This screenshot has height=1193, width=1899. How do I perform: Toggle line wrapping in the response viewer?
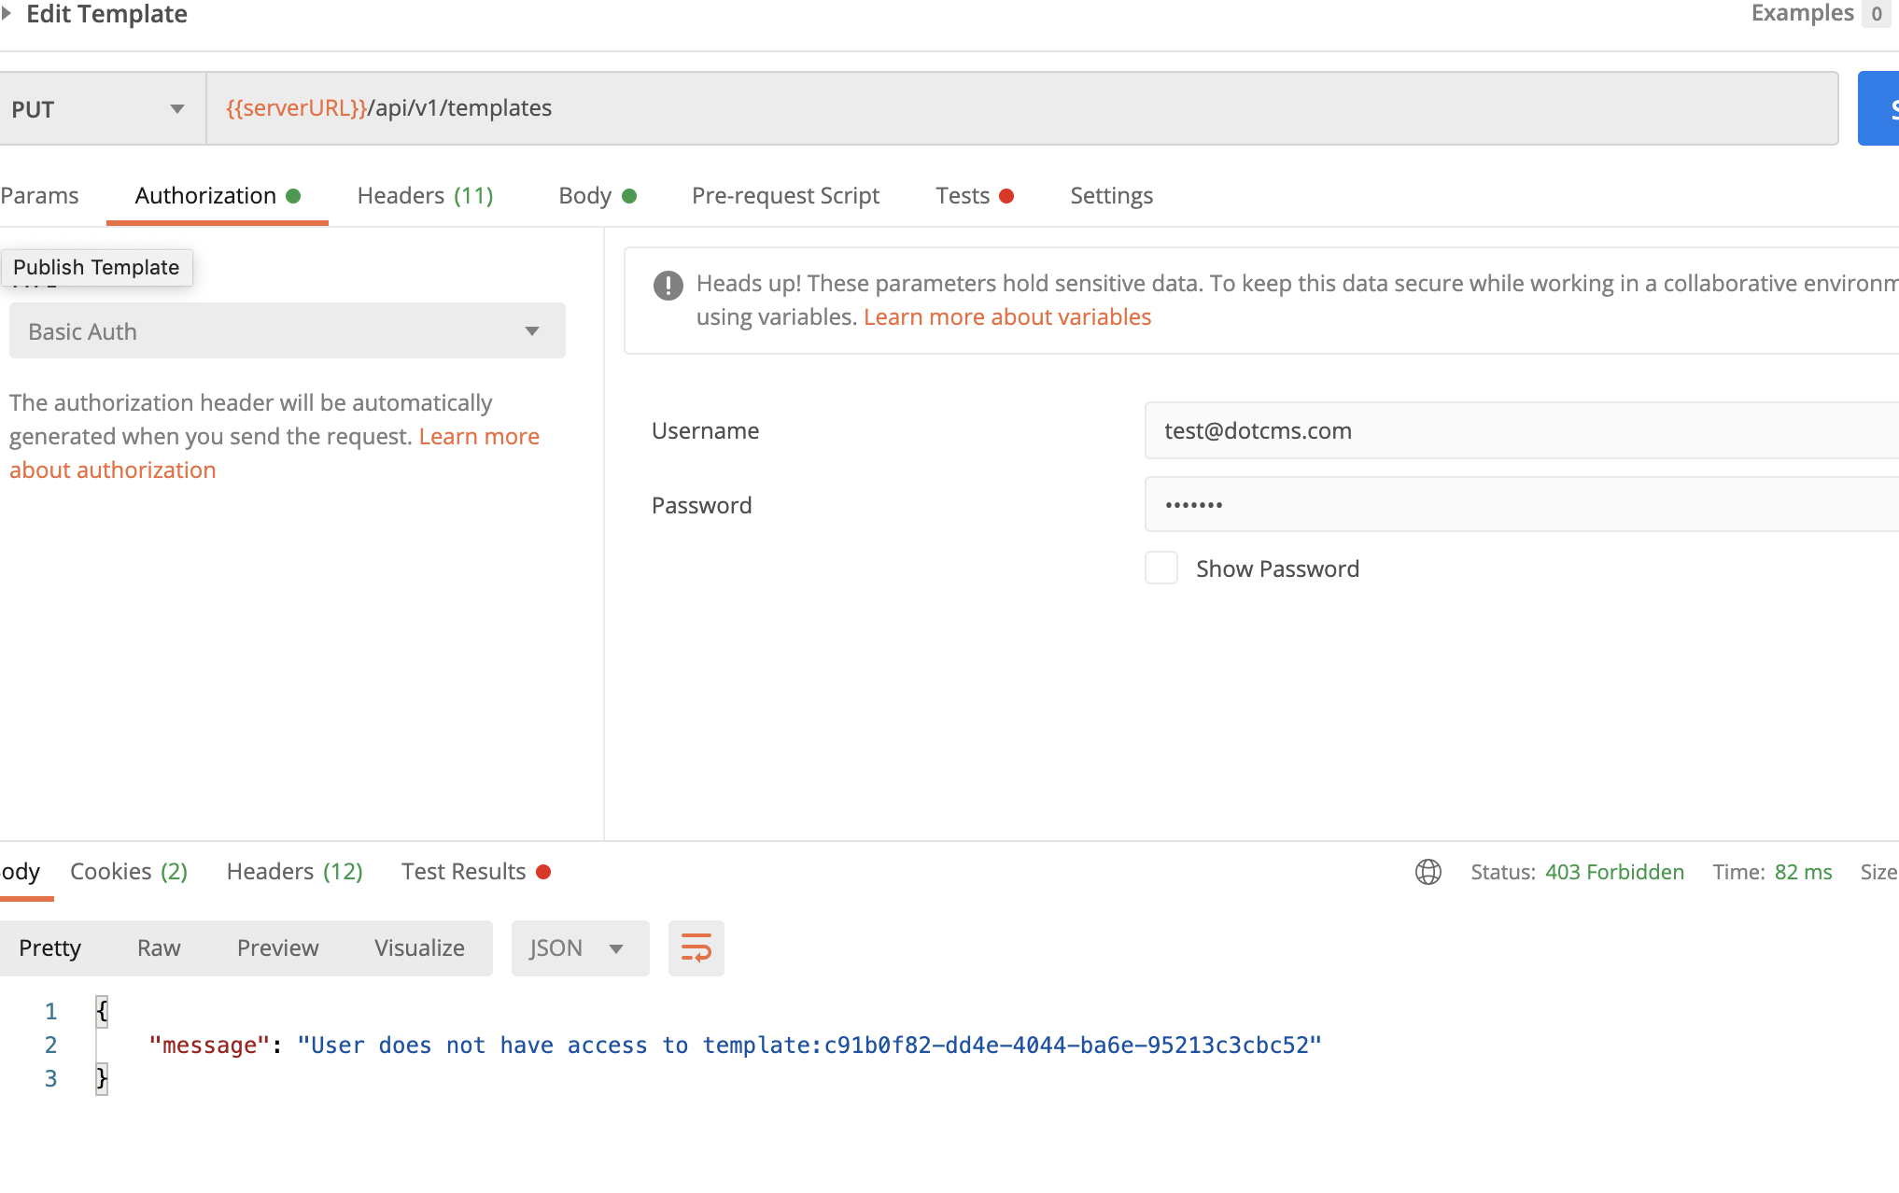point(696,947)
